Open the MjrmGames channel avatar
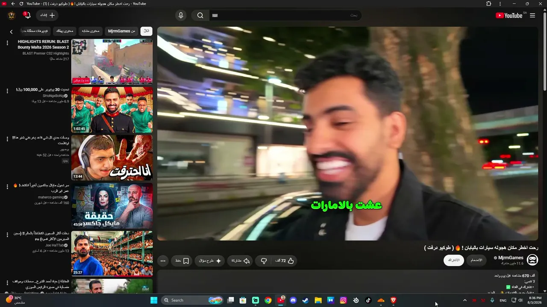 (532, 260)
